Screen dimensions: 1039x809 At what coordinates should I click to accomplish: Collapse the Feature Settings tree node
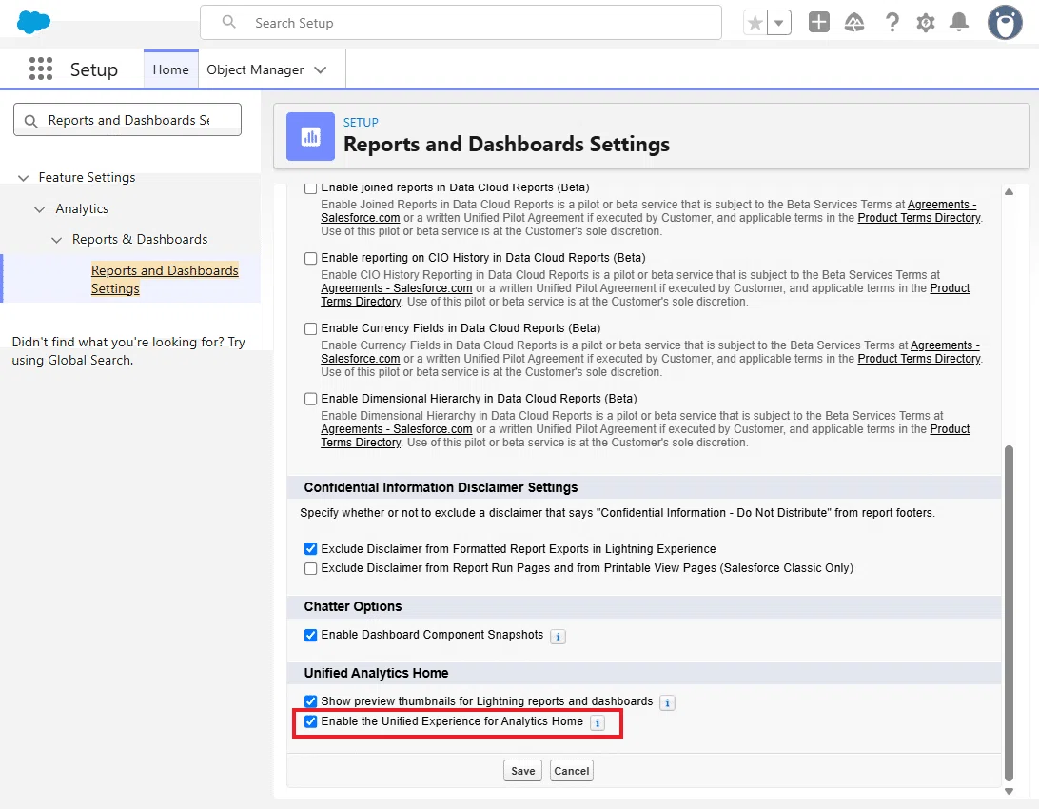click(23, 178)
